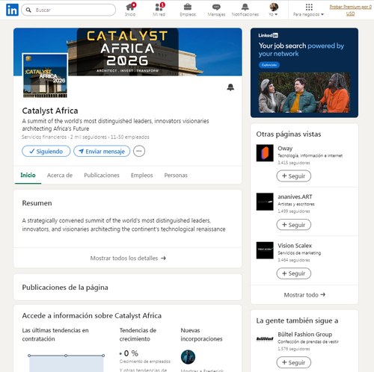This screenshot has height=372, width=374.
Task: Click Explore jobs button in ad
Action: coord(269,65)
